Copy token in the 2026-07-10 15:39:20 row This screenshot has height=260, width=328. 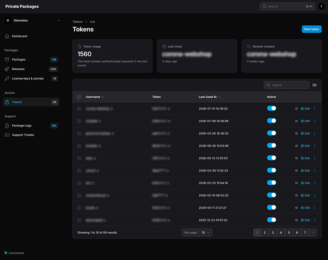pos(169,109)
